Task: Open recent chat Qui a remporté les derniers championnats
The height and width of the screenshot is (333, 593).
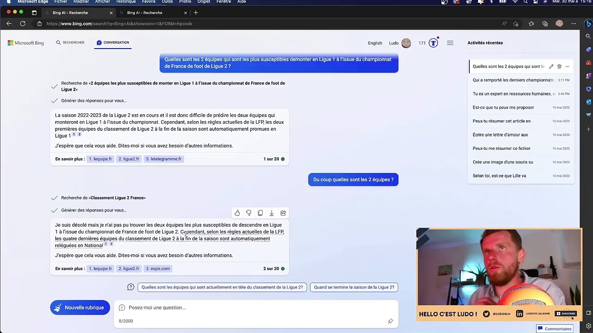Action: [521, 80]
